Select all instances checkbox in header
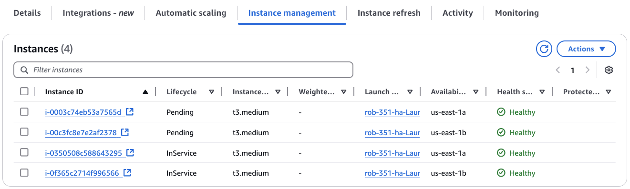630x189 pixels. (24, 91)
